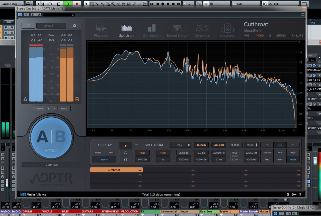Select the low-pass filter shape icon
Image resolution: width=321 pixels, height=216 pixels.
[x=267, y=145]
